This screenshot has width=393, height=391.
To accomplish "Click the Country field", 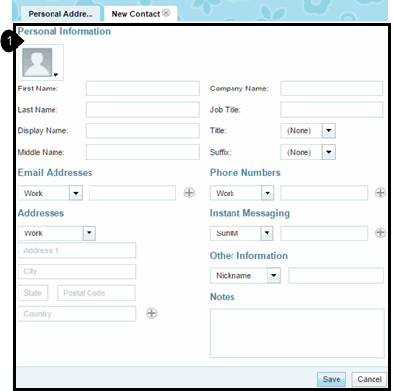I will pyautogui.click(x=77, y=314).
